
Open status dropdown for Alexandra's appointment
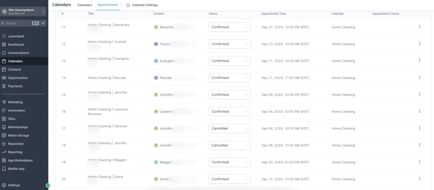tap(229, 27)
